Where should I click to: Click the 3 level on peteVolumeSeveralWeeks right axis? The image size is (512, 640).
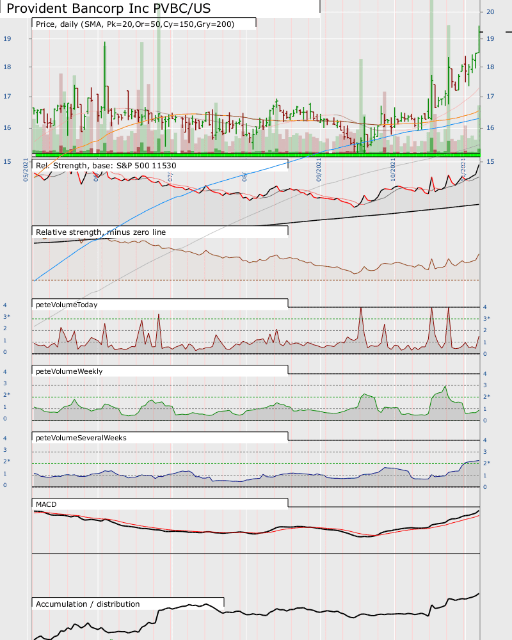tap(485, 452)
